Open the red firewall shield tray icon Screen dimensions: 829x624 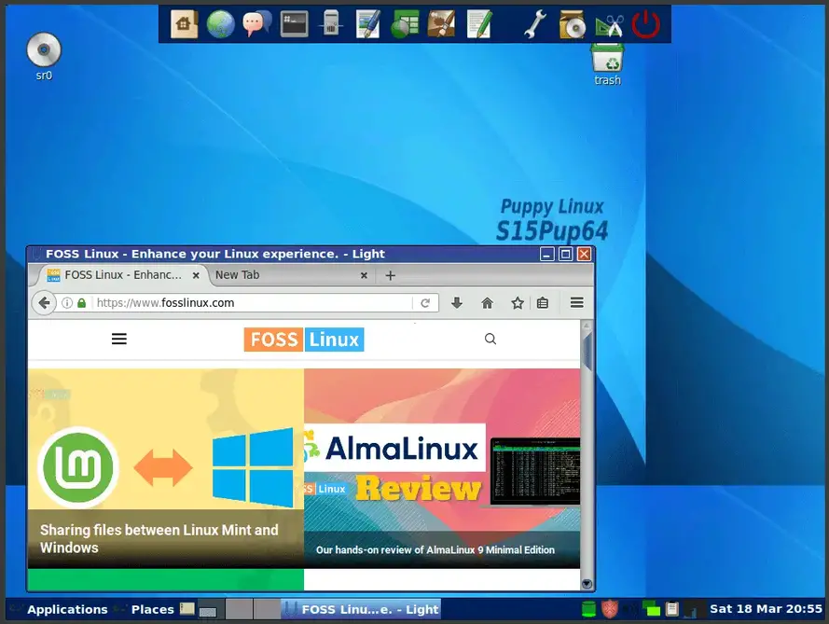coord(609,609)
